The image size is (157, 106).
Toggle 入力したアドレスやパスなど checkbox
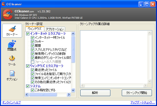[32, 50]
